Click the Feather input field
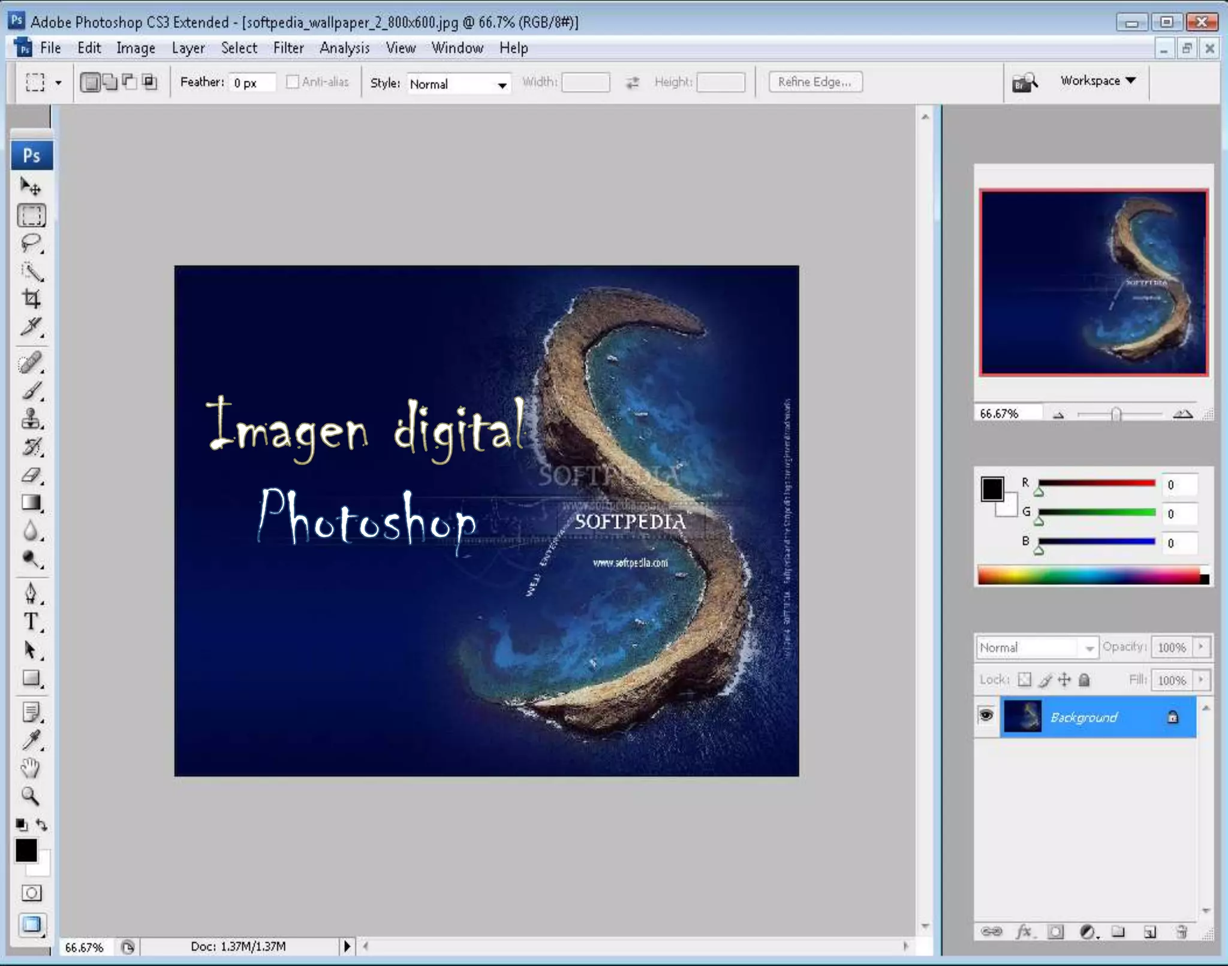Screen dimensions: 1228x966 (x=252, y=83)
